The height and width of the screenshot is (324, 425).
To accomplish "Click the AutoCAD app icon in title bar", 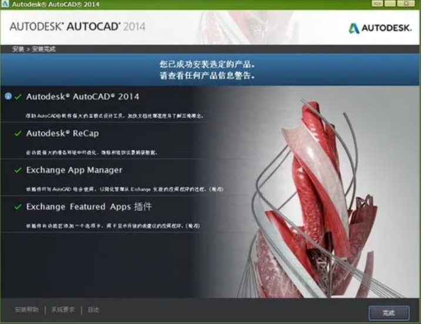I will tap(5, 5).
